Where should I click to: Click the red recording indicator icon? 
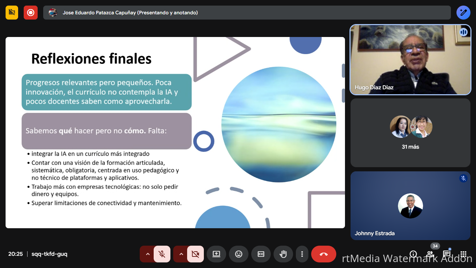click(31, 13)
